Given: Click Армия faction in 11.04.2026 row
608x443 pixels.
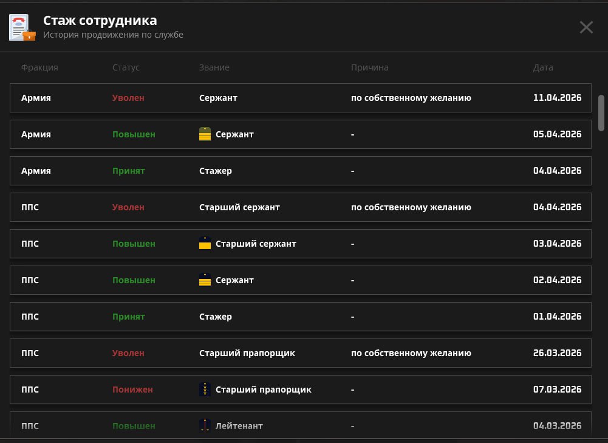Looking at the screenshot, I should click(x=36, y=98).
